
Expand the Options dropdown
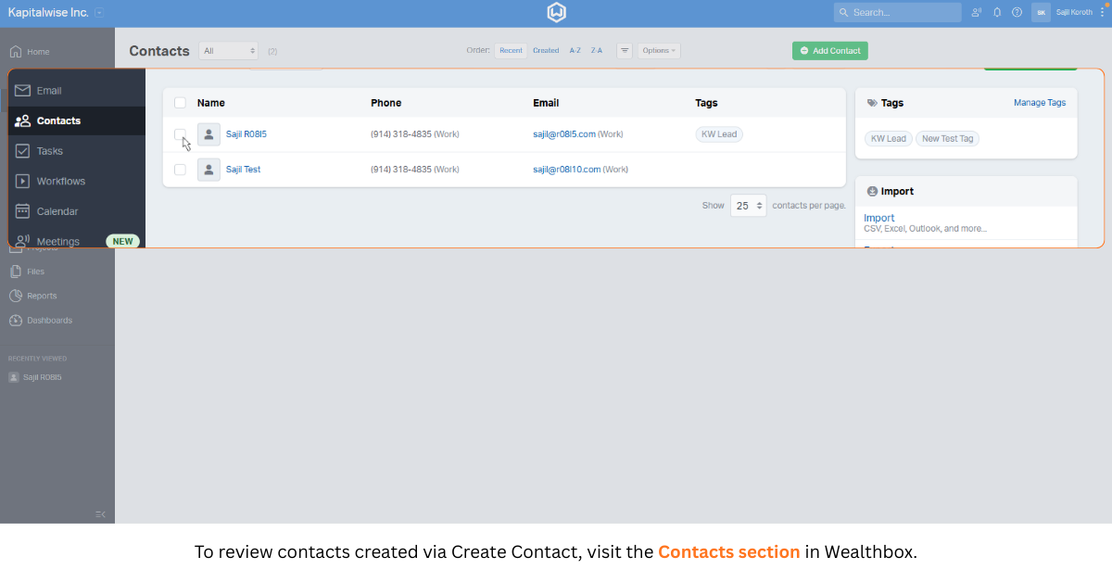tap(659, 51)
